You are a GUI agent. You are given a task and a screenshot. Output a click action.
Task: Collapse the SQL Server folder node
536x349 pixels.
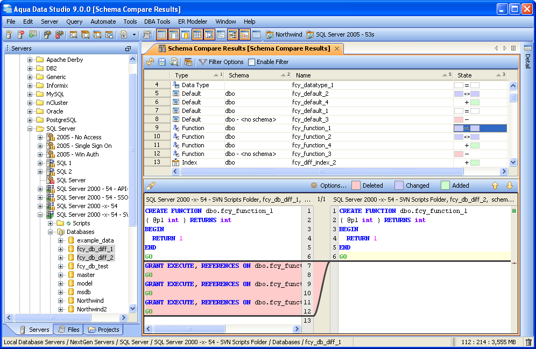pyautogui.click(x=31, y=129)
